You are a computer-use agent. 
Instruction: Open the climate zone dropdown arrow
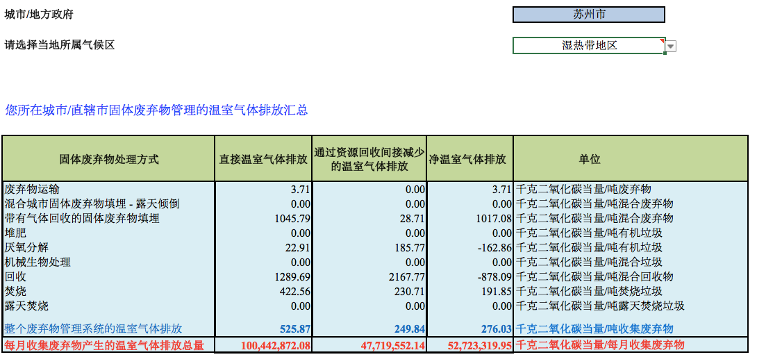tap(671, 47)
